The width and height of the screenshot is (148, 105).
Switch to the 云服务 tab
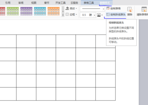pos(74,3)
